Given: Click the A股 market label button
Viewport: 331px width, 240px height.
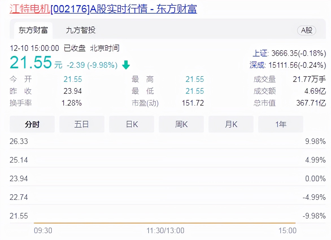Looking at the screenshot, I should click(306, 30).
